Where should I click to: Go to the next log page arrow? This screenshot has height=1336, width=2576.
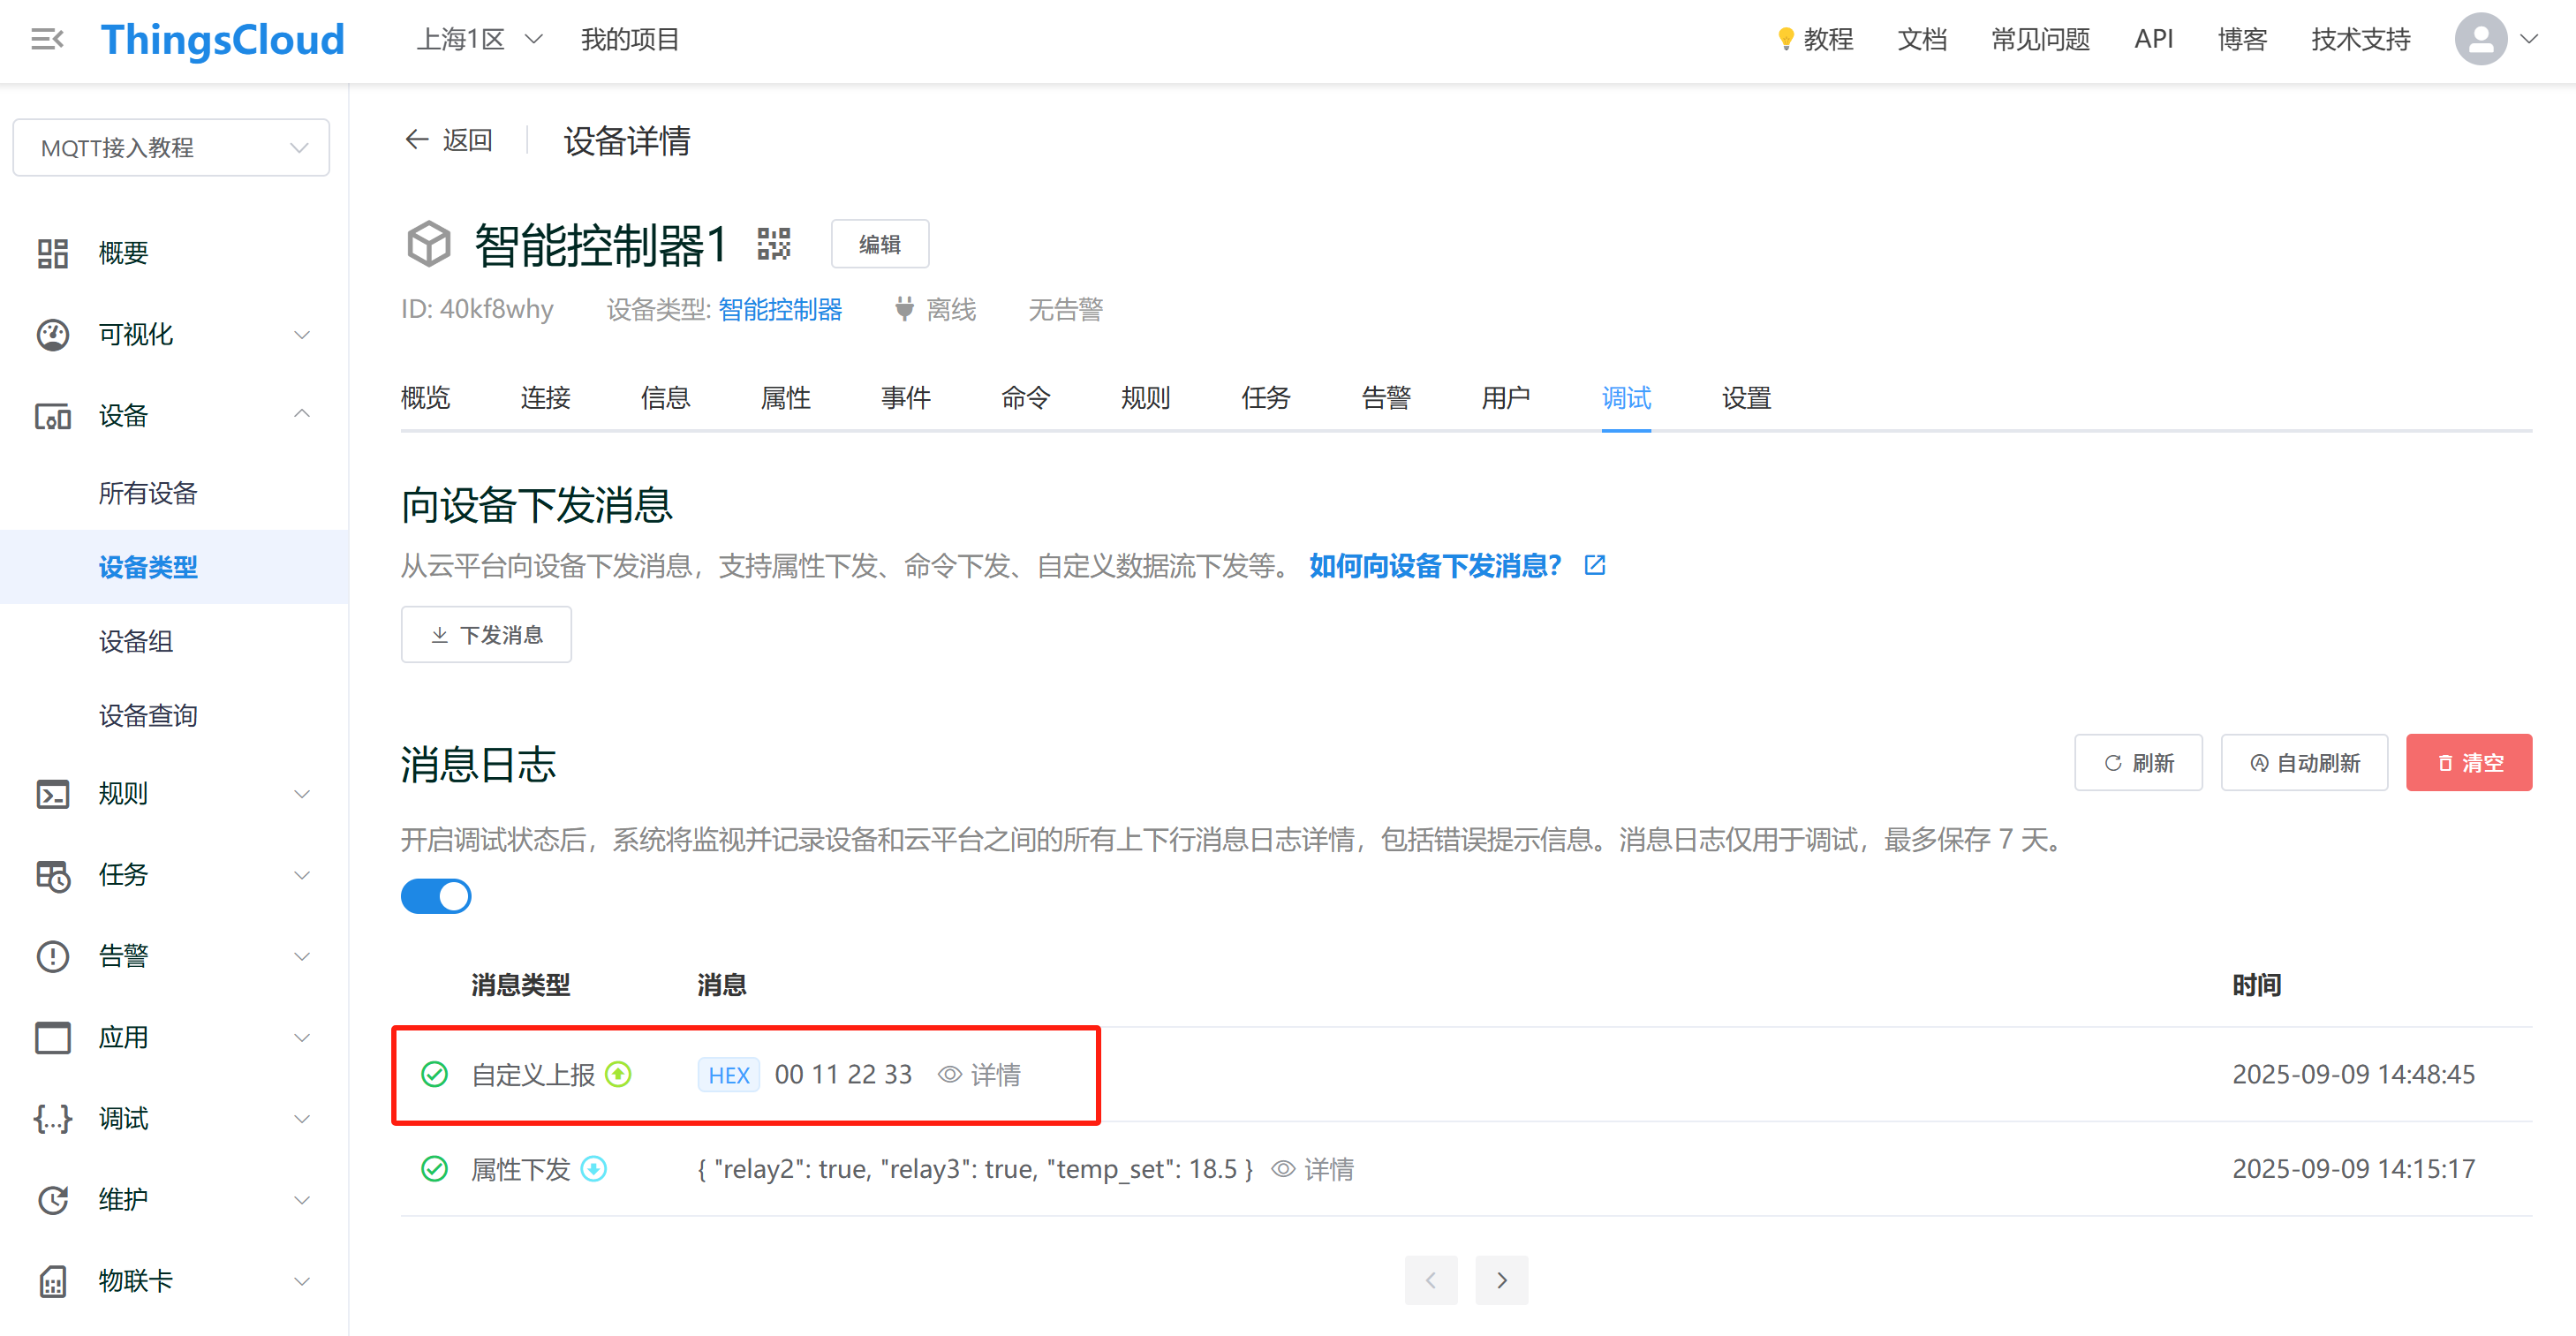click(1502, 1280)
